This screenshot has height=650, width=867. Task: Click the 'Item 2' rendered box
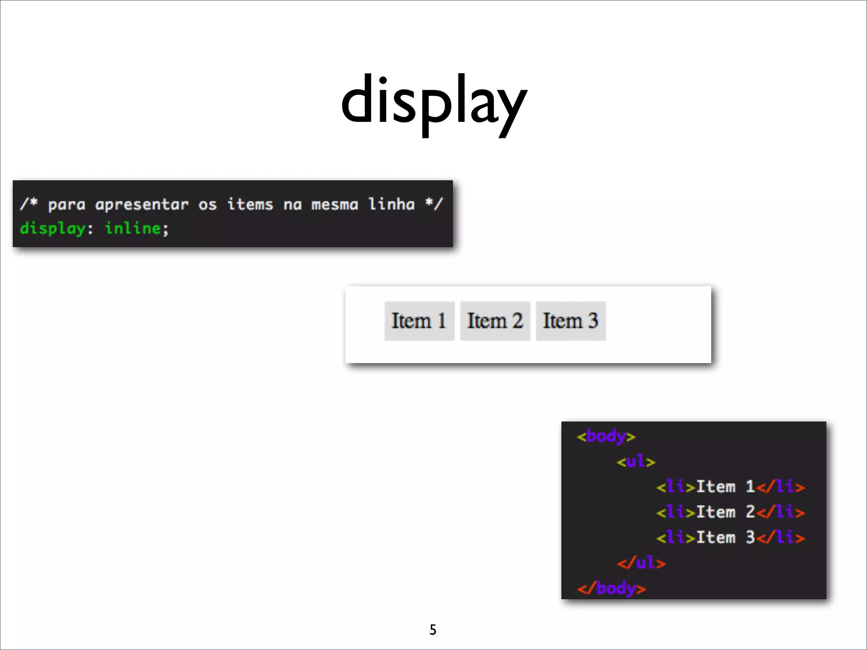click(x=495, y=321)
